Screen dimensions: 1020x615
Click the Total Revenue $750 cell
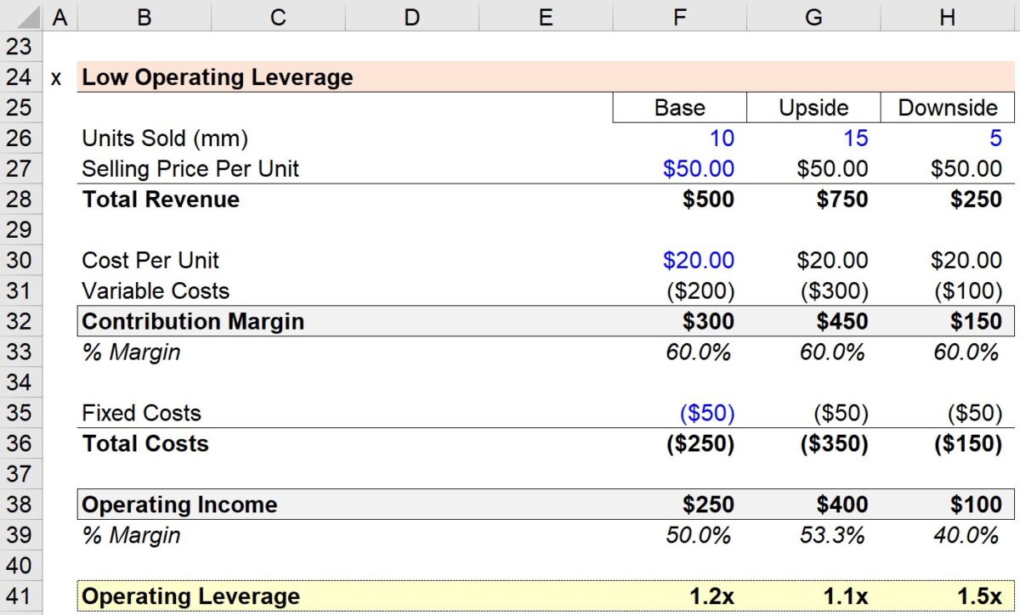(813, 199)
